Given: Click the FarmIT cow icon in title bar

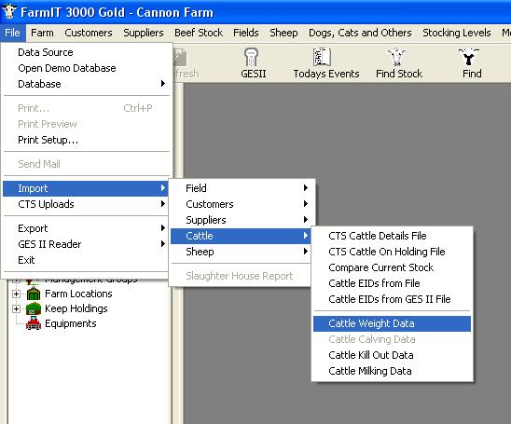Looking at the screenshot, I should point(9,12).
